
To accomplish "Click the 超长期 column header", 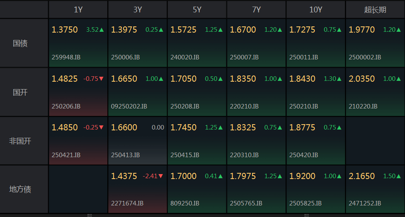I will pyautogui.click(x=375, y=10).
